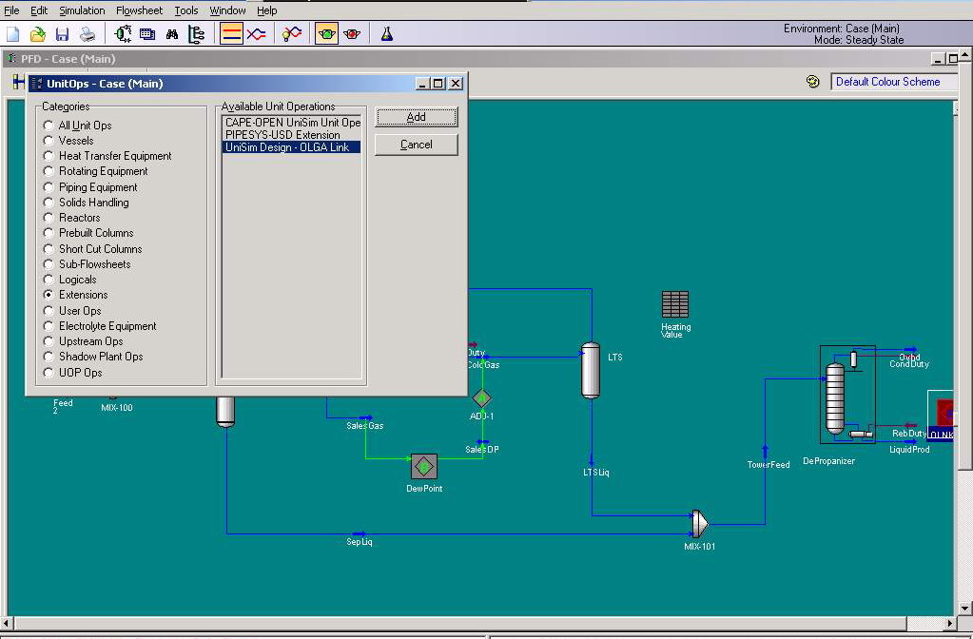This screenshot has width=973, height=639.
Task: Select the Logicals radio button
Action: [49, 280]
